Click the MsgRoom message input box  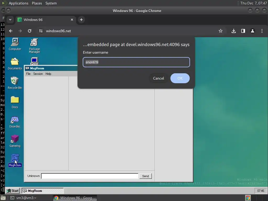coord(90,176)
